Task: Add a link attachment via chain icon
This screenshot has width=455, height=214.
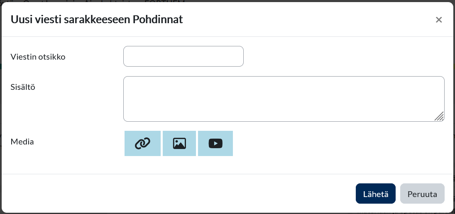Action: click(x=142, y=144)
